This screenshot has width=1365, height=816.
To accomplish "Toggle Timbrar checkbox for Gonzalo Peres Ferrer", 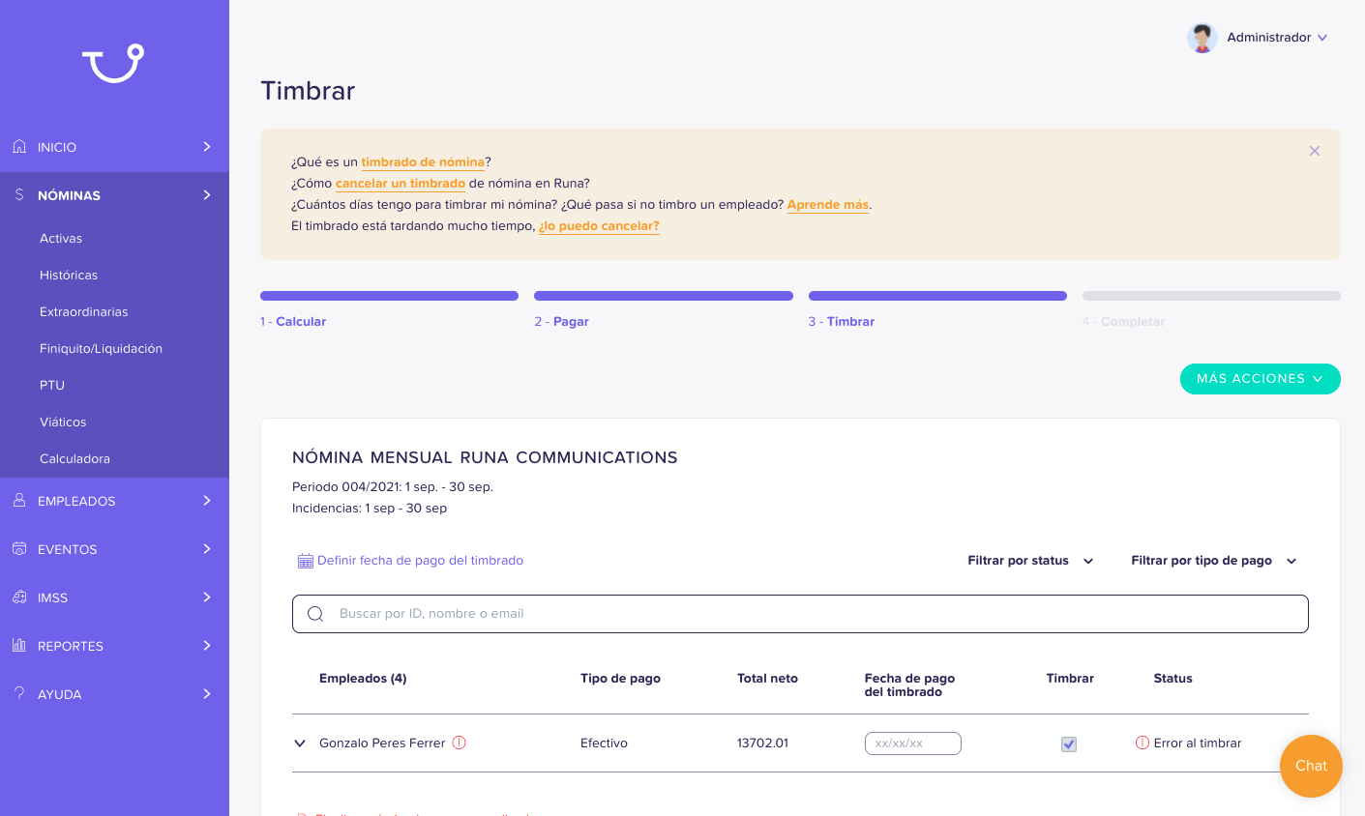I will tap(1069, 743).
